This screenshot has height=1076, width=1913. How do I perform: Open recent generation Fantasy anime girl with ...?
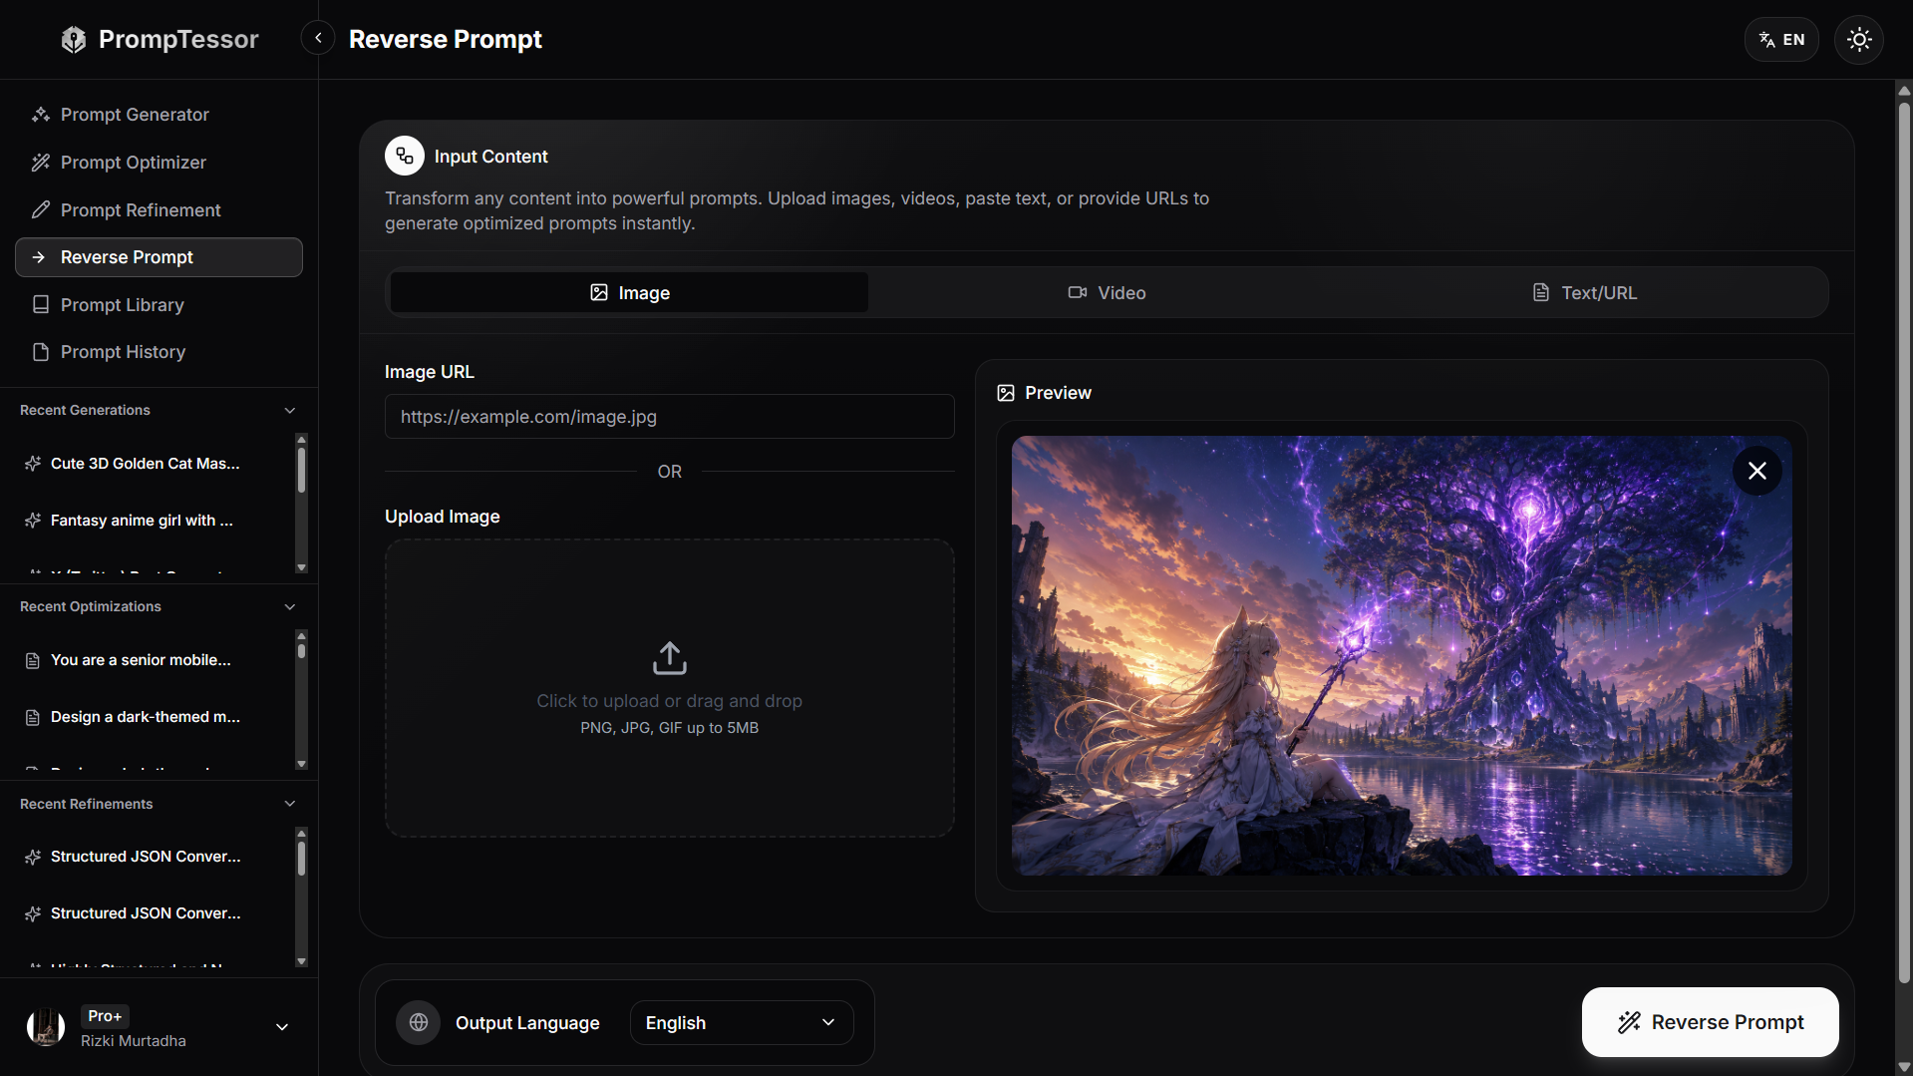coord(142,521)
